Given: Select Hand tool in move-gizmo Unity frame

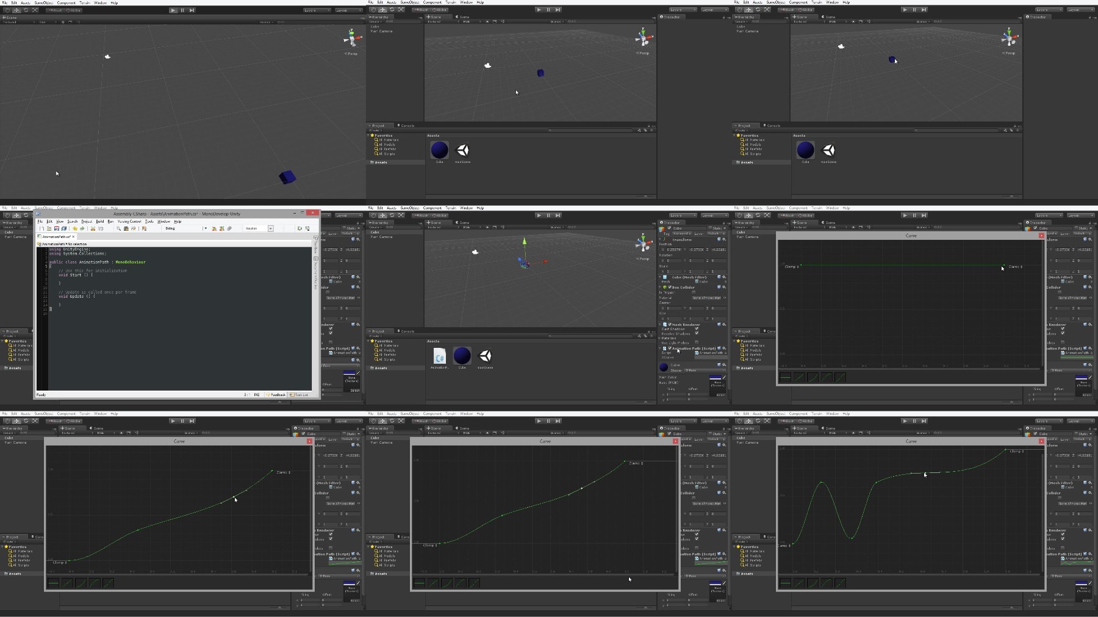Looking at the screenshot, I should 373,215.
